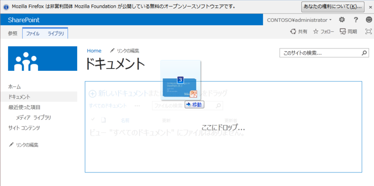Click the select-all checkmark in list header

point(93,119)
